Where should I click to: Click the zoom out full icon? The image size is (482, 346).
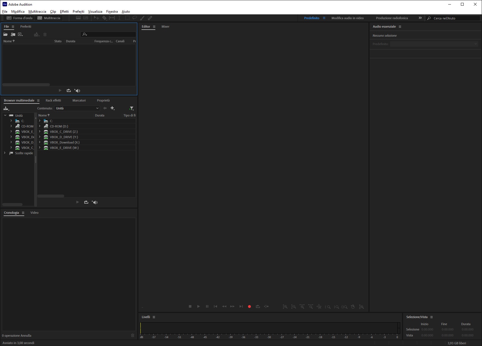319,307
